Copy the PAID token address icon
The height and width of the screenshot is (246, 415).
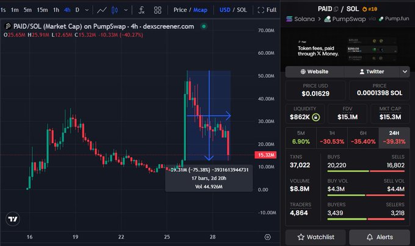click(x=336, y=9)
